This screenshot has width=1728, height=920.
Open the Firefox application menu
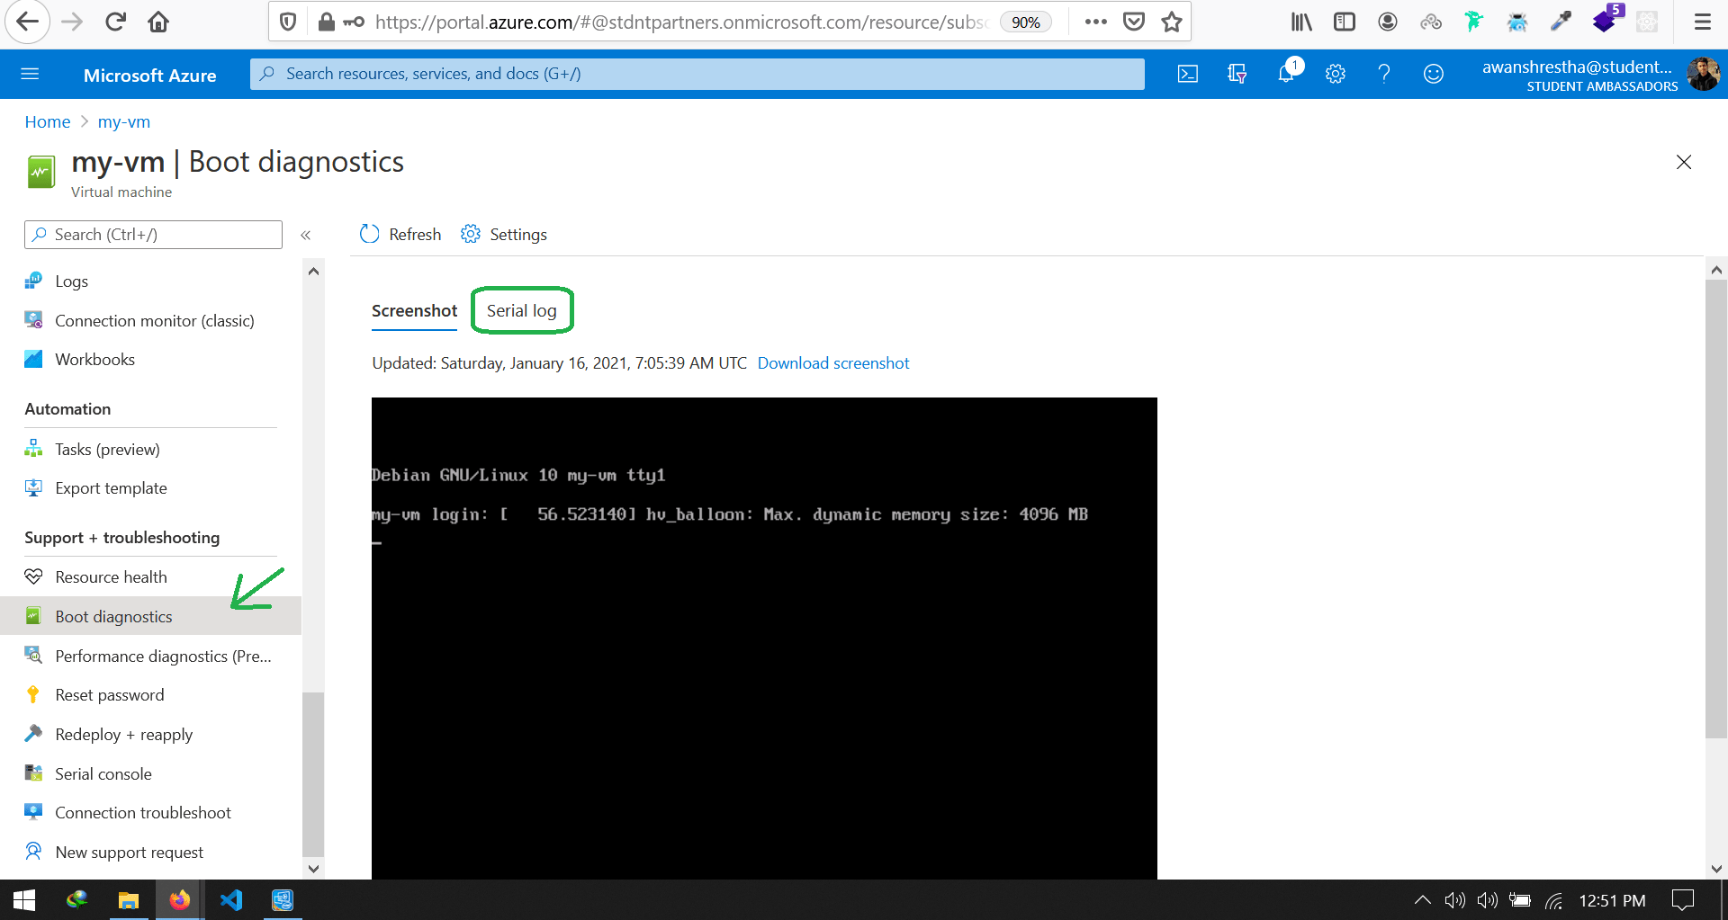coord(1702,22)
